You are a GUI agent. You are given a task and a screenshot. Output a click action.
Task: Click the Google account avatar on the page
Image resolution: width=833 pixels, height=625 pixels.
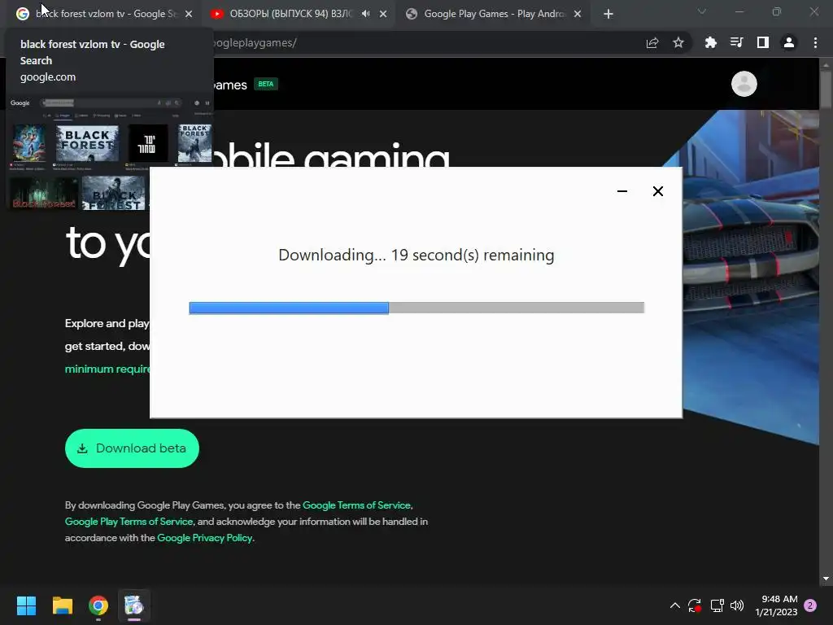click(x=744, y=84)
